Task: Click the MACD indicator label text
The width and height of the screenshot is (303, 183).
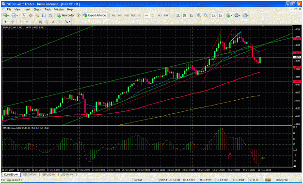Action: pos(26,128)
